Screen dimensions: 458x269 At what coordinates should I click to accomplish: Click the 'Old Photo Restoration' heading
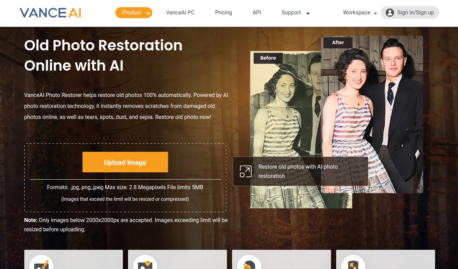tap(103, 55)
